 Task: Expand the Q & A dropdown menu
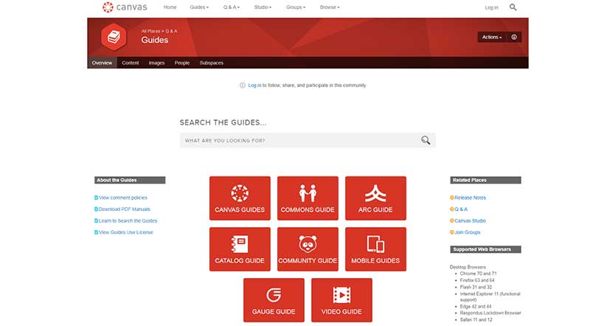232,7
